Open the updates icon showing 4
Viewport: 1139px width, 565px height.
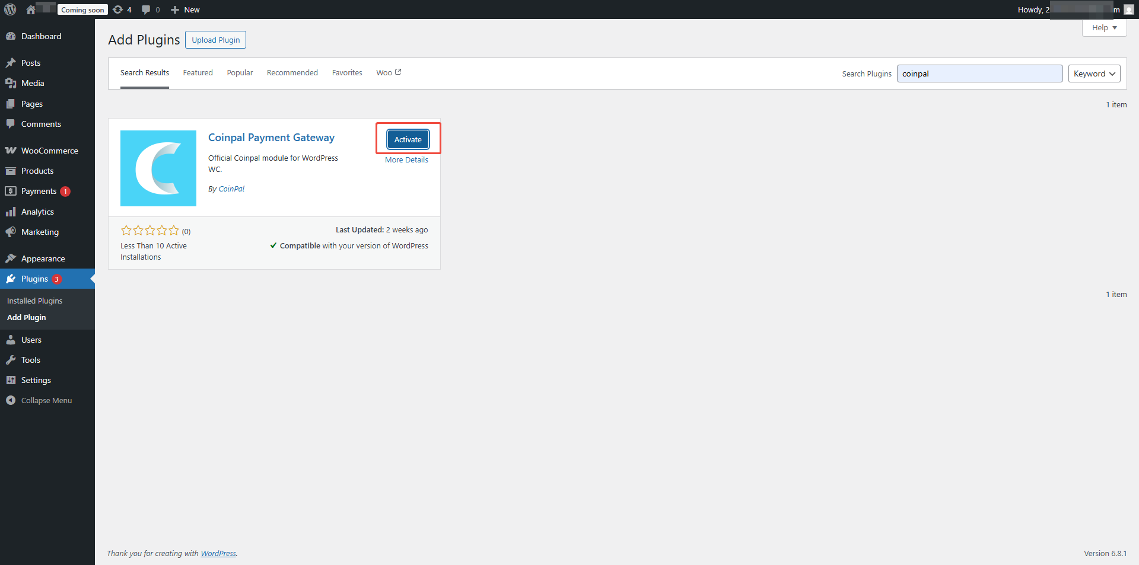pyautogui.click(x=118, y=9)
